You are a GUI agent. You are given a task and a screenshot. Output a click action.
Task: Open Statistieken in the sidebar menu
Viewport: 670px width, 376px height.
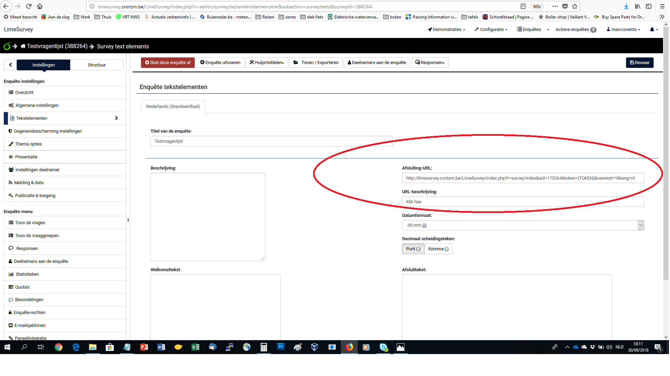click(27, 274)
